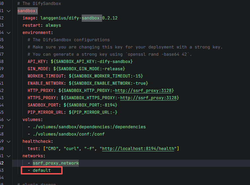This screenshot has height=185, width=250.
Task: Click the image: key
Action: pyautogui.click(x=30, y=18)
